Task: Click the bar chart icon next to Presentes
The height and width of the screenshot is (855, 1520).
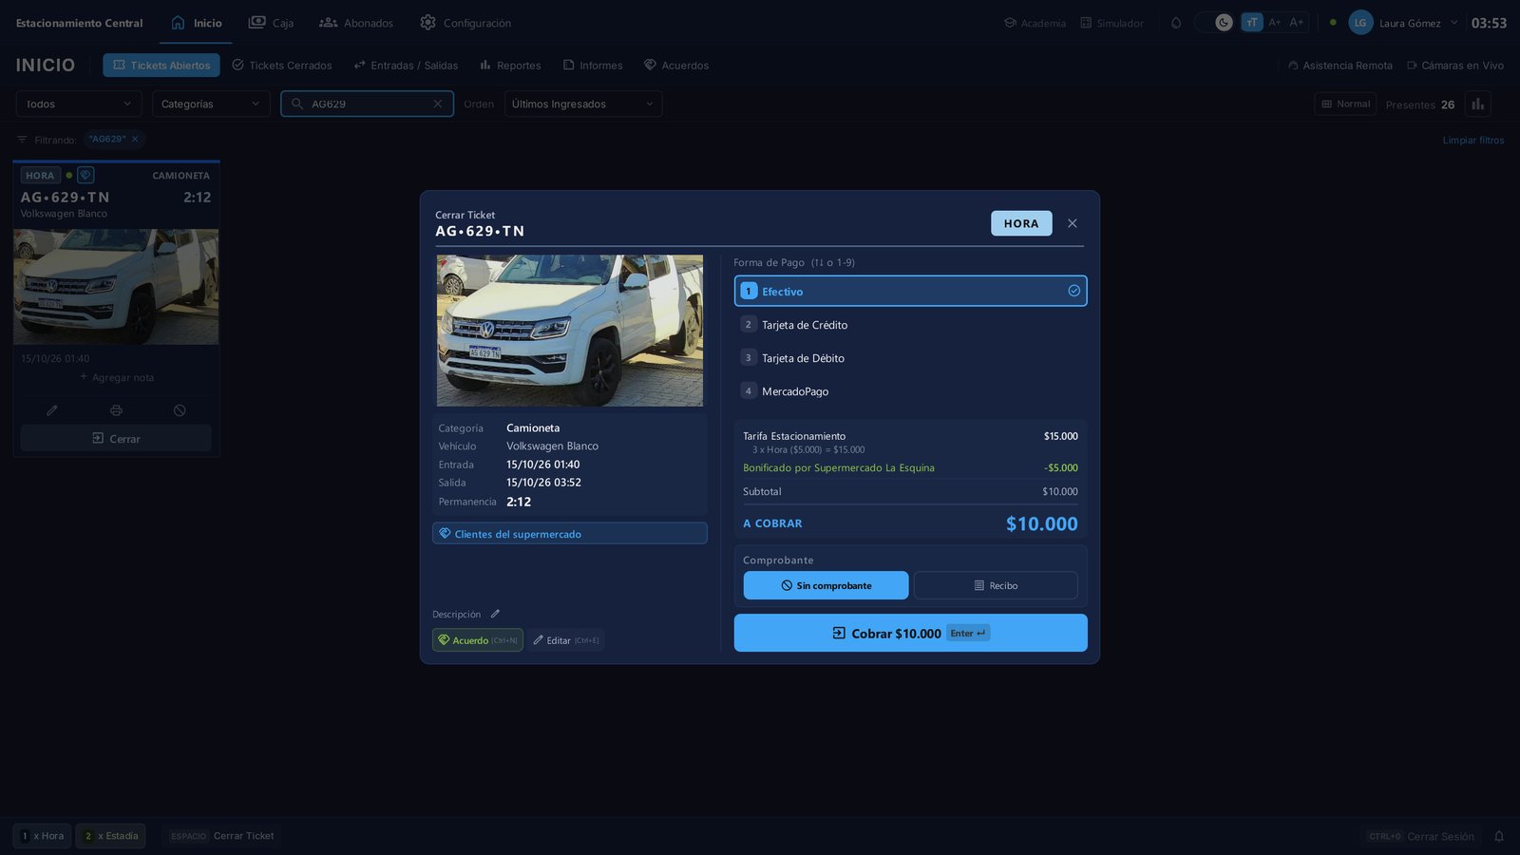Action: click(1477, 104)
